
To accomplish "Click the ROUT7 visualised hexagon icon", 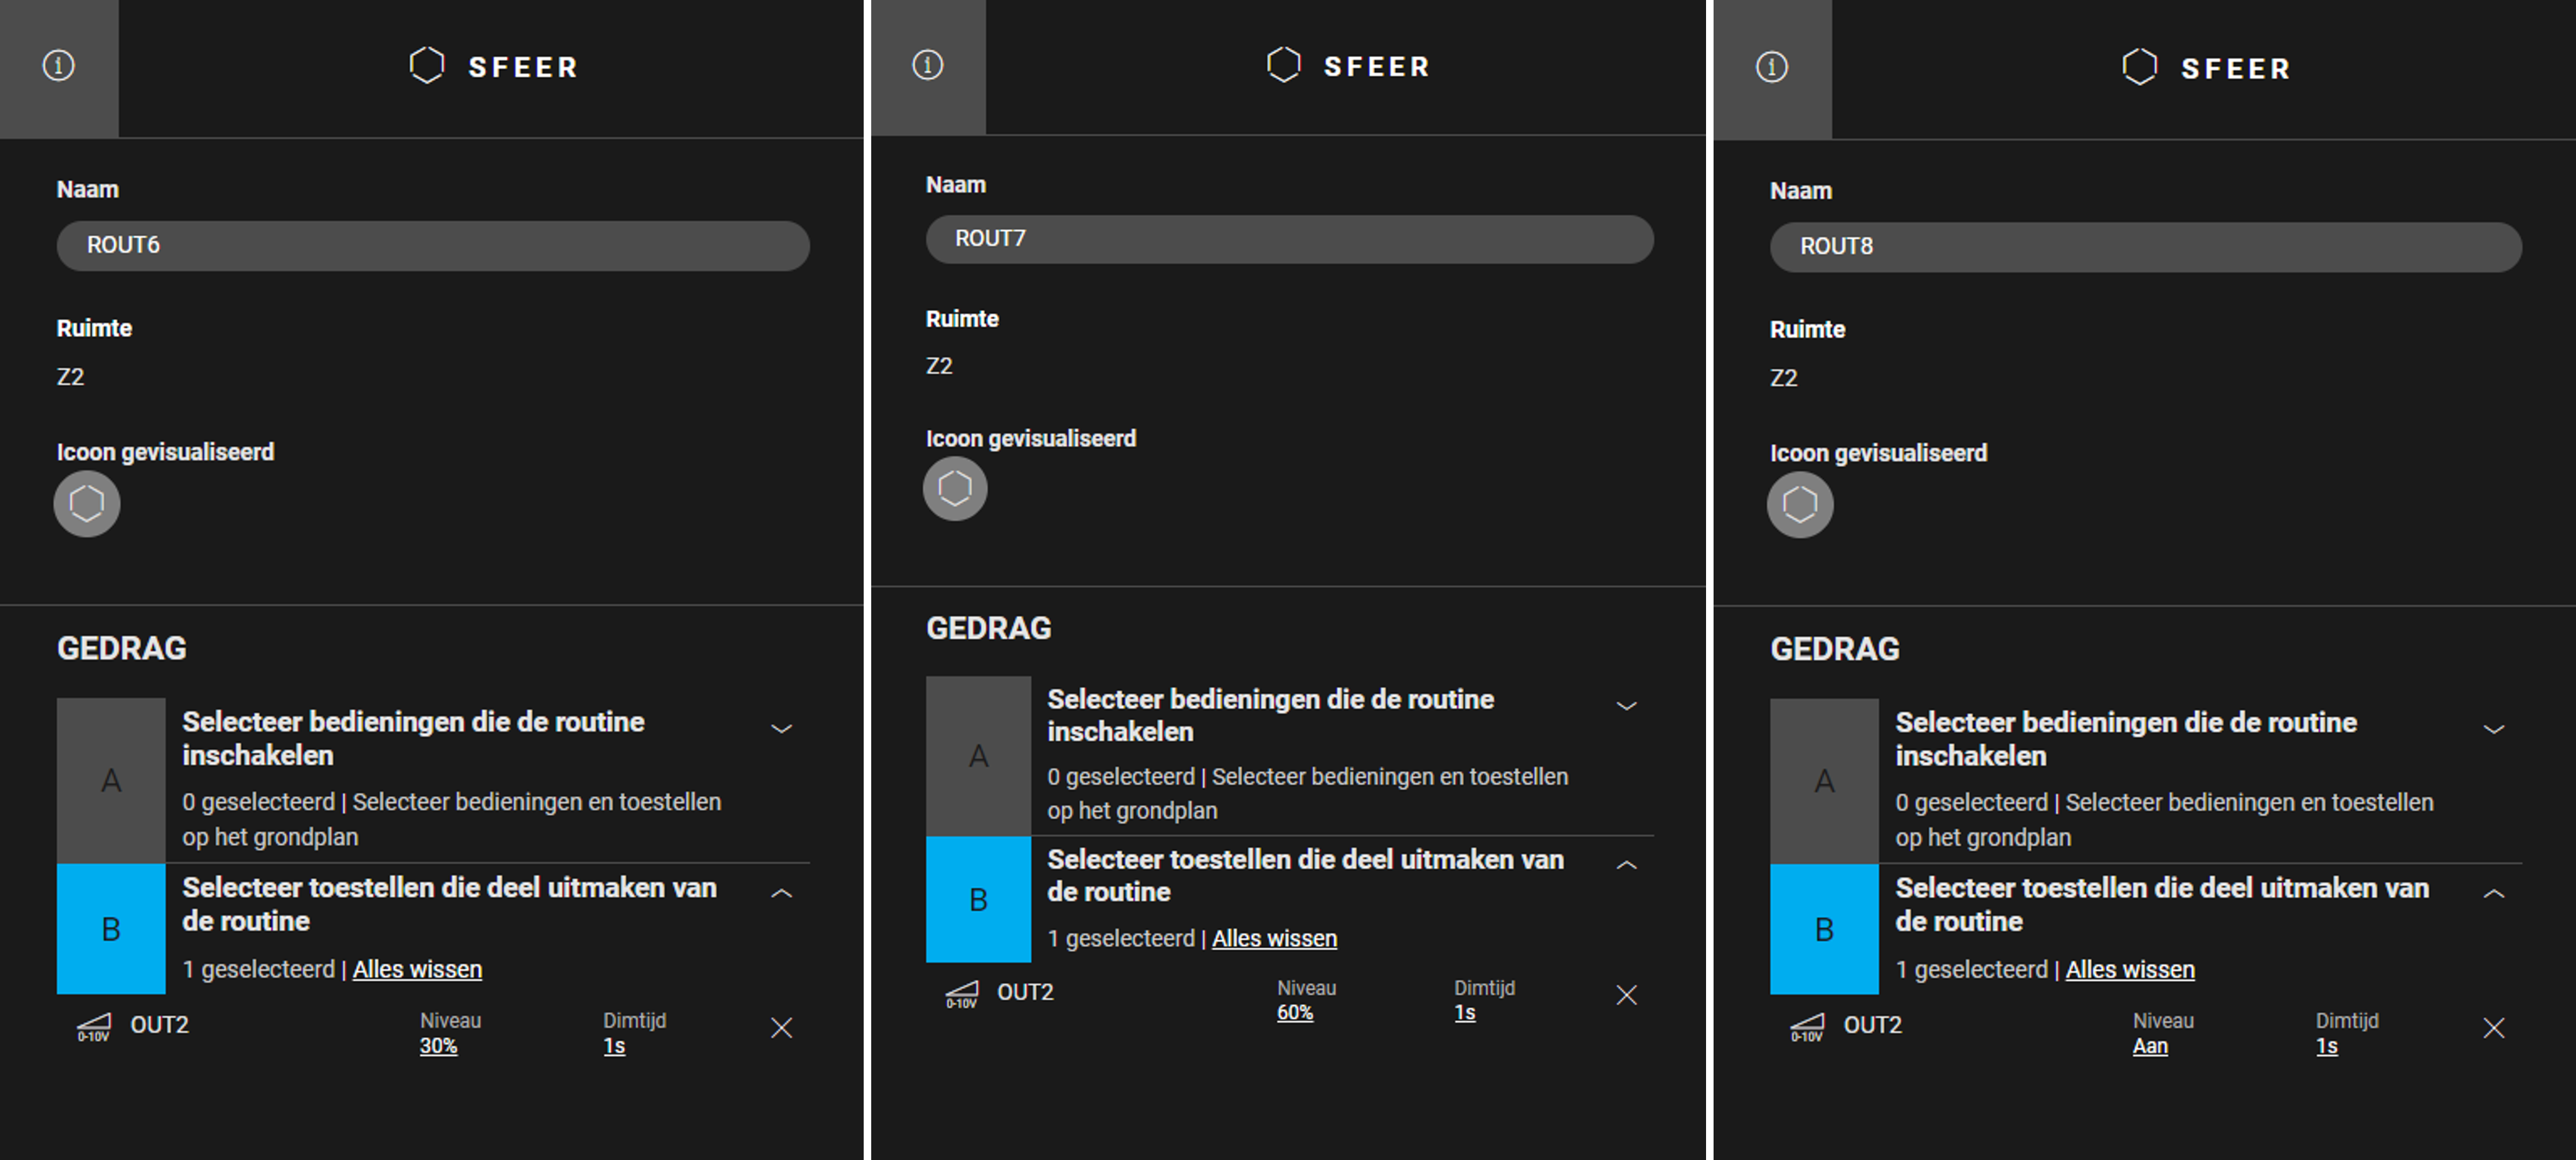I will [955, 488].
